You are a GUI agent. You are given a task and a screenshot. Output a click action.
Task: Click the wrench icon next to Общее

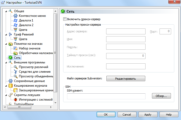click(x=11, y=11)
